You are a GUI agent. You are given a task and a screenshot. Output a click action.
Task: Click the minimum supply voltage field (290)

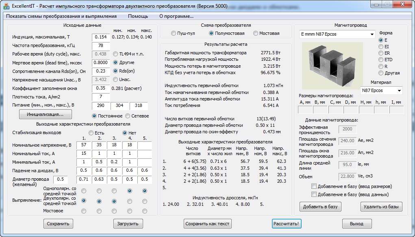point(101,106)
